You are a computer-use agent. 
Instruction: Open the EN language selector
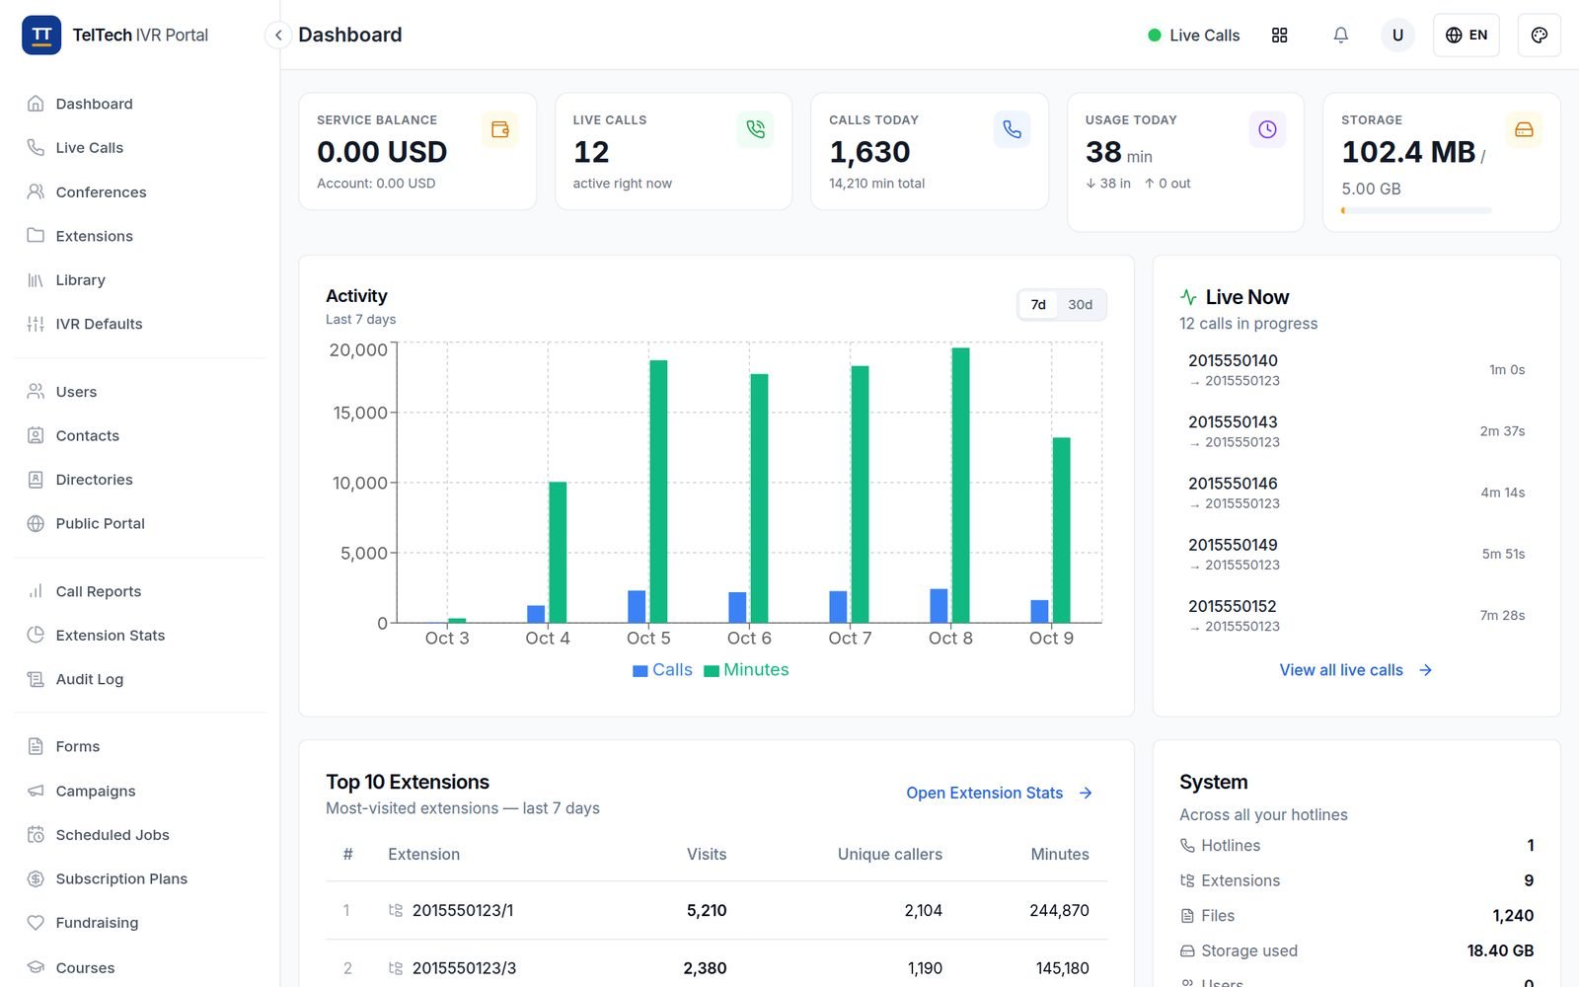point(1466,36)
